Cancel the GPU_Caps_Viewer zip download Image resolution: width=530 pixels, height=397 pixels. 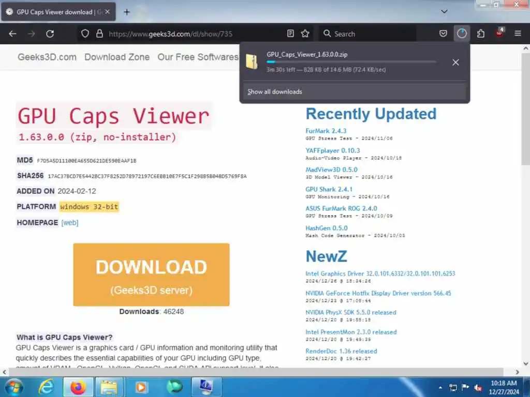[455, 63]
